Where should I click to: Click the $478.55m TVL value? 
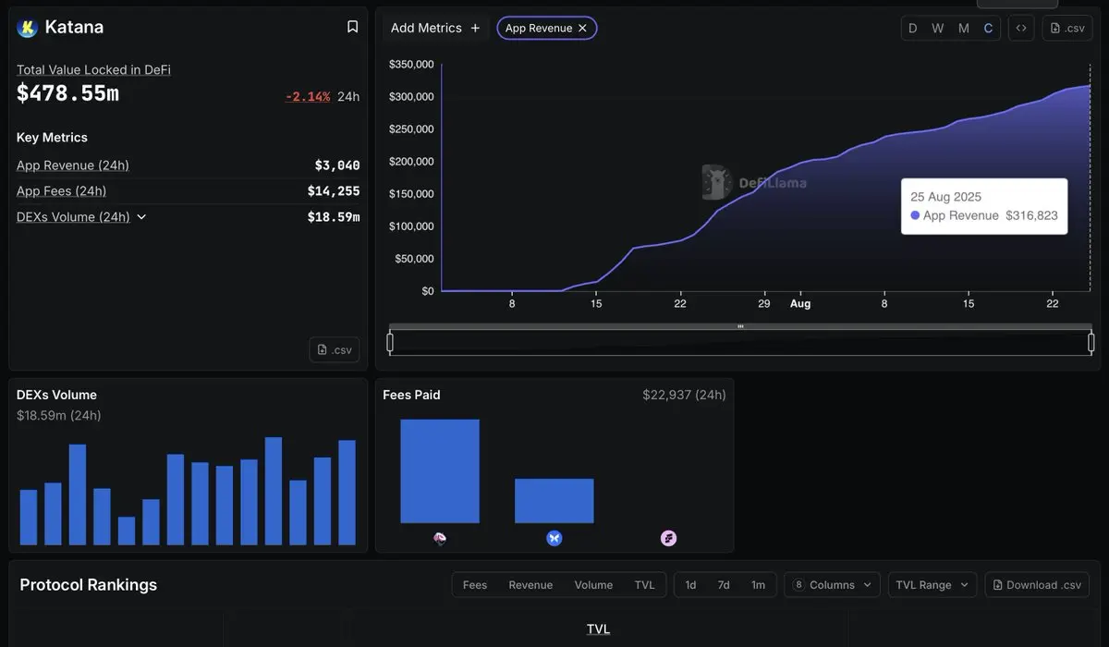tap(67, 93)
